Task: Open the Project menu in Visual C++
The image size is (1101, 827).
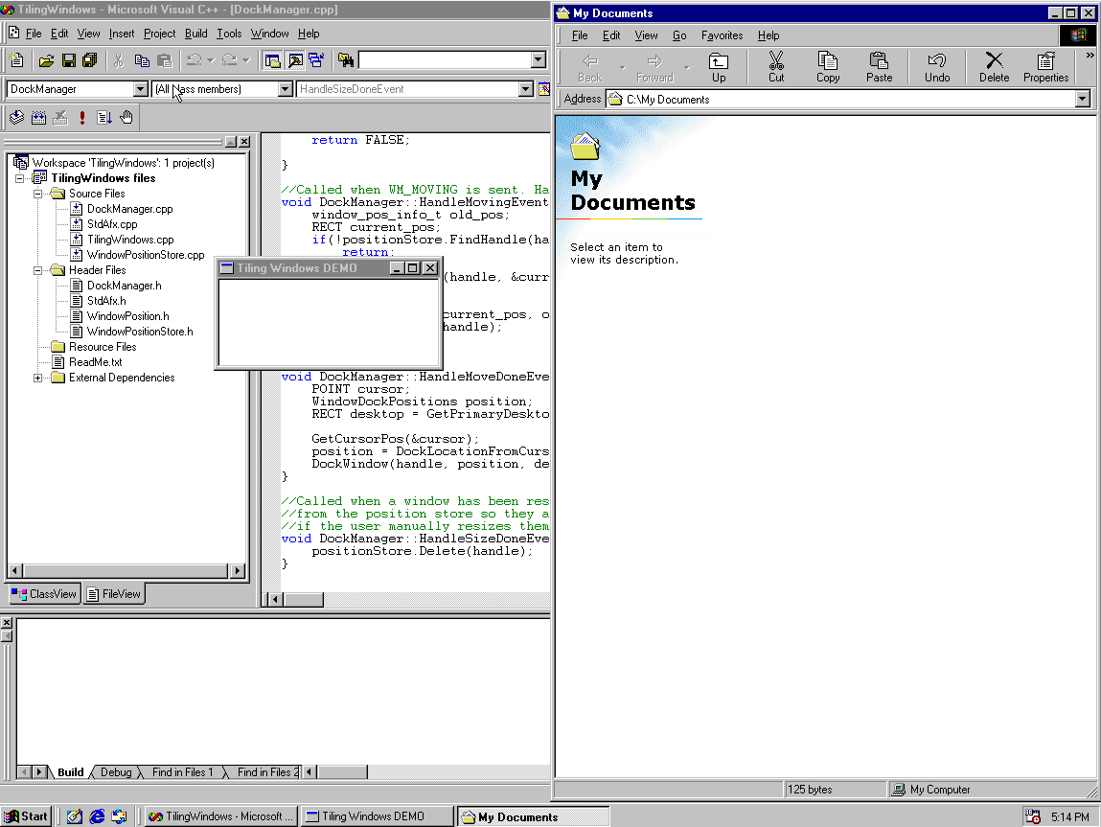Action: click(x=159, y=34)
